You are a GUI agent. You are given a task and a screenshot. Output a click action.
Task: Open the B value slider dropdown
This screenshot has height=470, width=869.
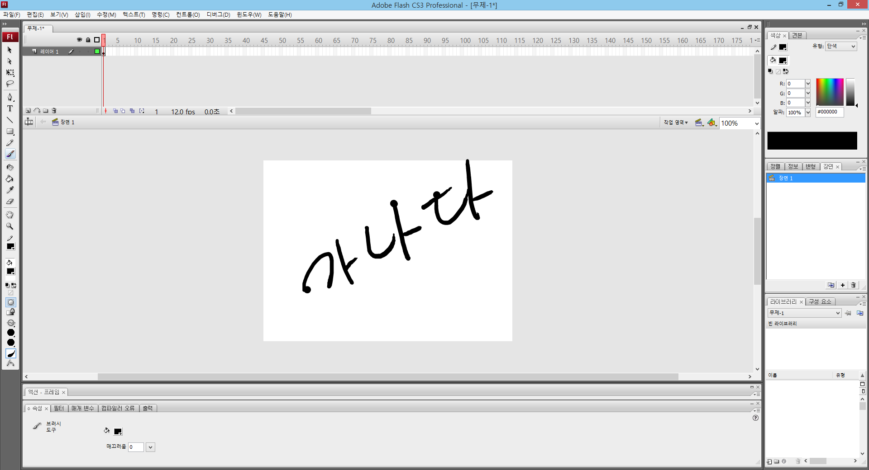(x=808, y=103)
